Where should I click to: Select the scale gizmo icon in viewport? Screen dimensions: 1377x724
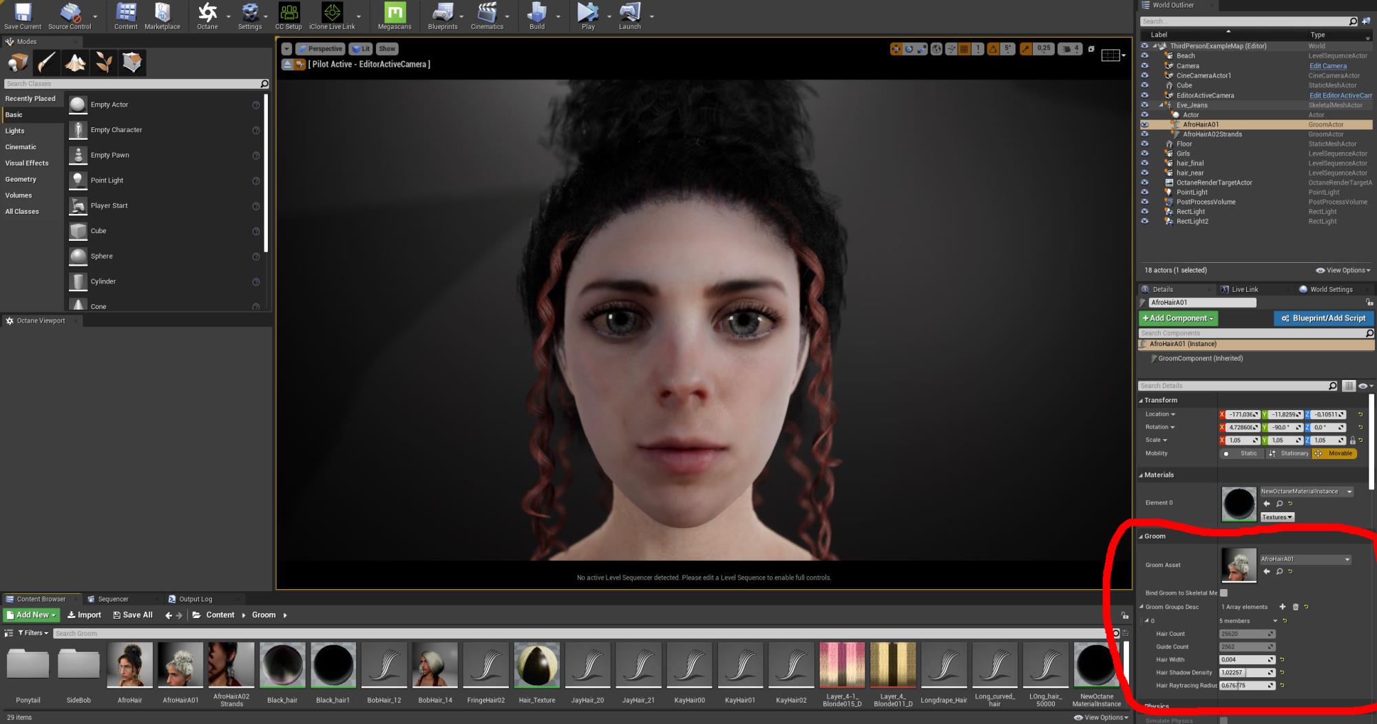coord(922,49)
